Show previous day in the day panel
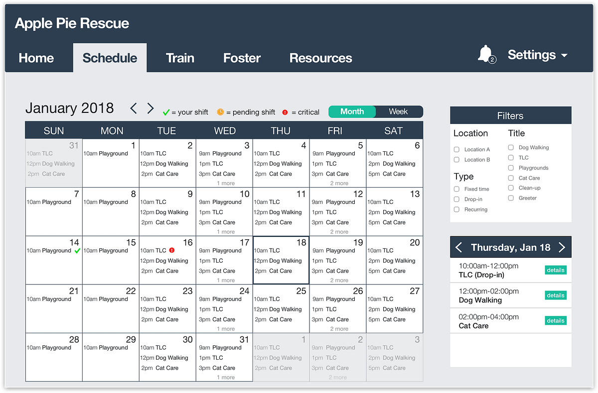 pos(459,247)
